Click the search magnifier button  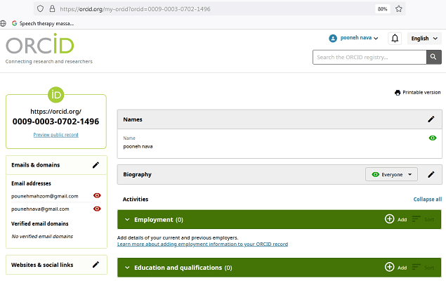[x=433, y=57]
